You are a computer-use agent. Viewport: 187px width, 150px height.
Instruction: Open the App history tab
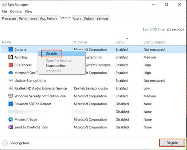pyautogui.click(x=49, y=18)
